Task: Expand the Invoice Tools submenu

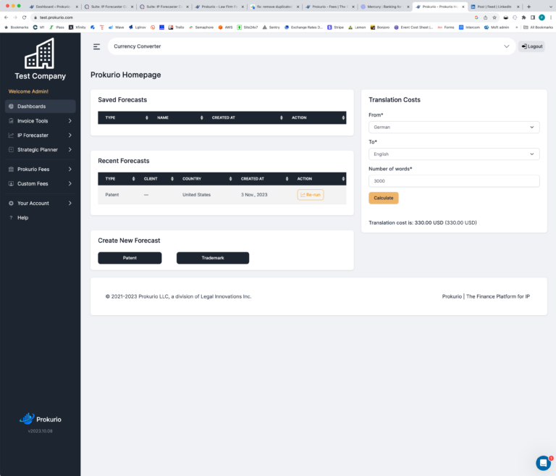Action: (x=69, y=121)
